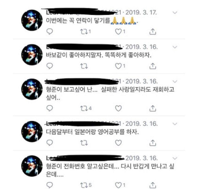This screenshot has width=198, height=189.
Task: Open tweet text 형준이 전화번호 알고싶은데
Action: [110, 170]
